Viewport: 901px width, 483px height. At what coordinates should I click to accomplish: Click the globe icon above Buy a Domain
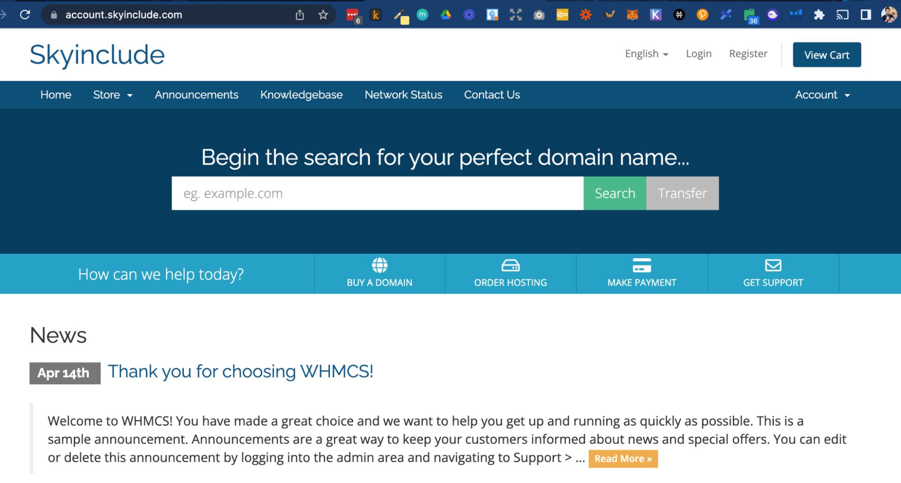(x=380, y=265)
